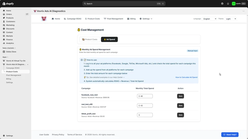Open Finance icon in sidebar

pos(4,40)
